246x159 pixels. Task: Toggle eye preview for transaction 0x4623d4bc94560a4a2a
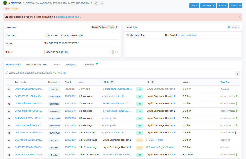click(9, 155)
